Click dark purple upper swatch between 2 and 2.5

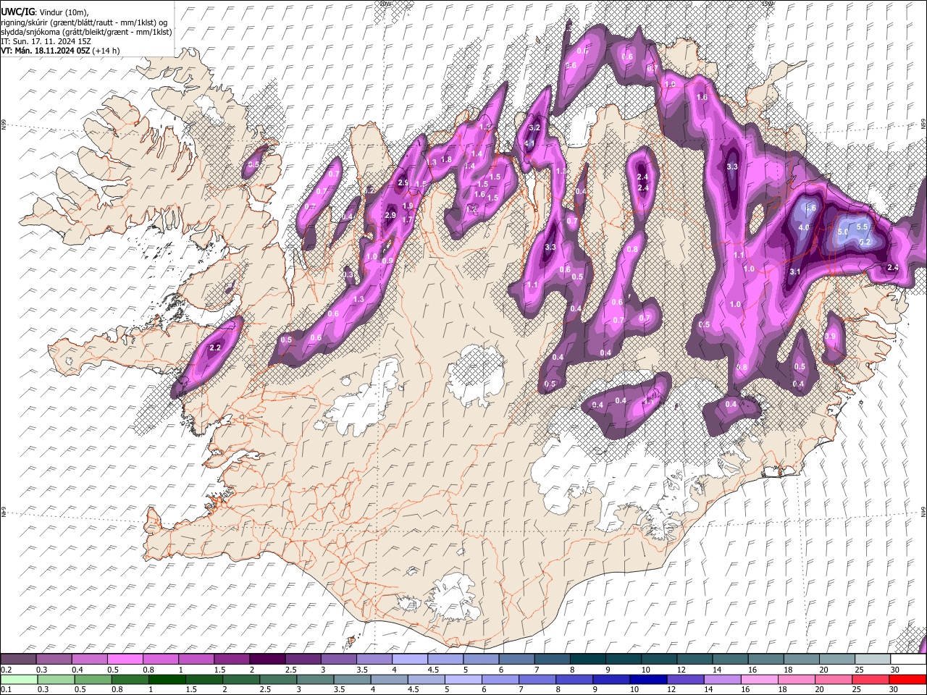[267, 660]
